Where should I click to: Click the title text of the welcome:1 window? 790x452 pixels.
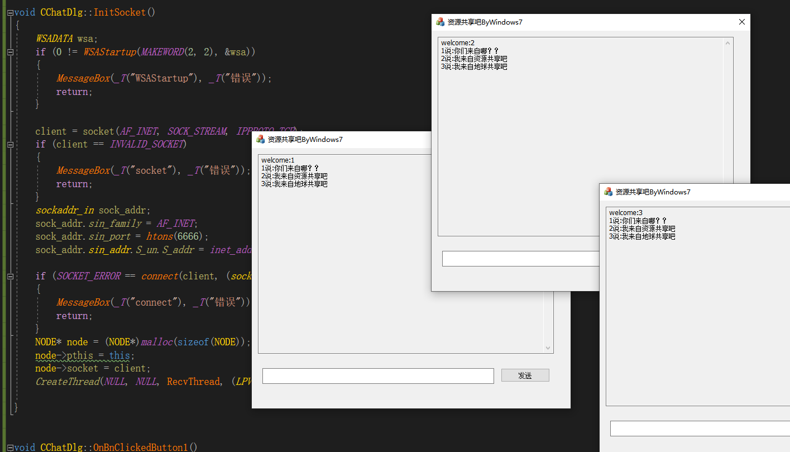tap(305, 140)
